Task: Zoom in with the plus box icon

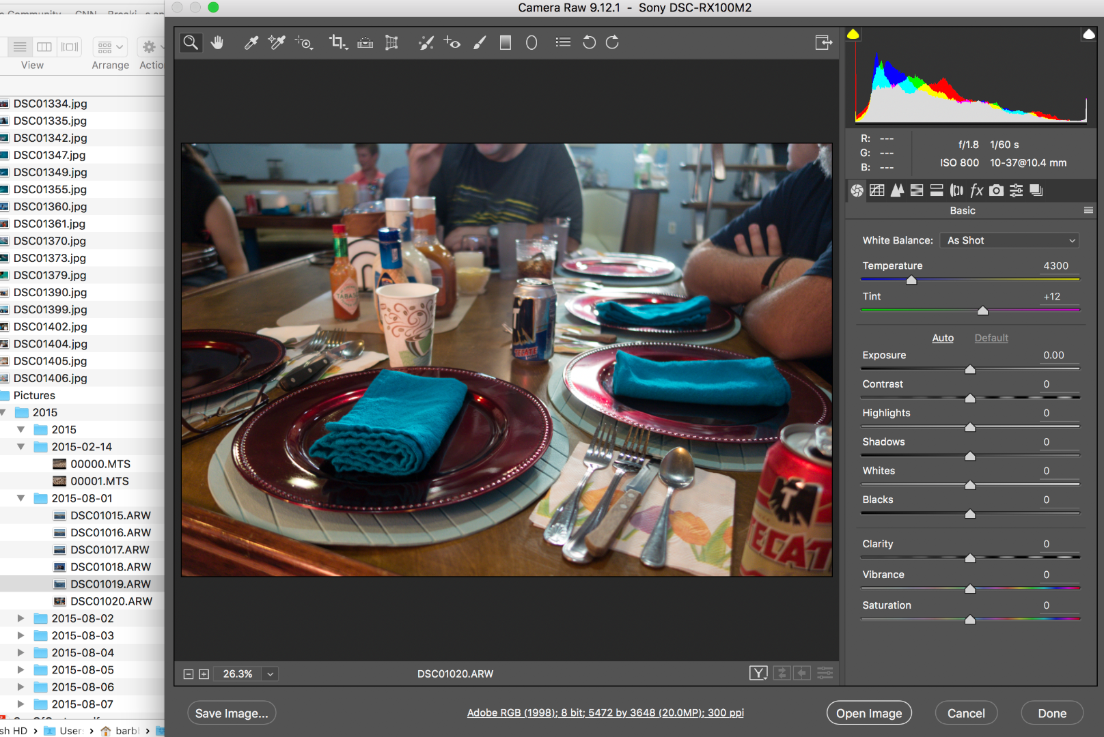Action: click(204, 674)
